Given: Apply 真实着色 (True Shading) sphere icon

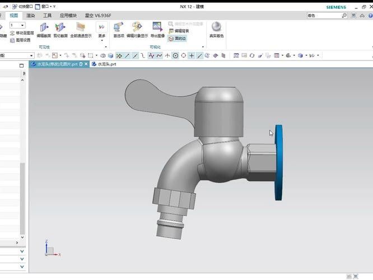Looking at the screenshot, I should 216,27.
